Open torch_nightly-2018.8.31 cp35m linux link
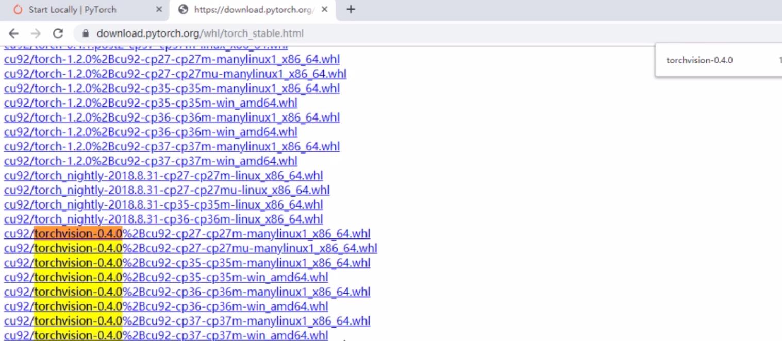782x341 pixels. [163, 204]
